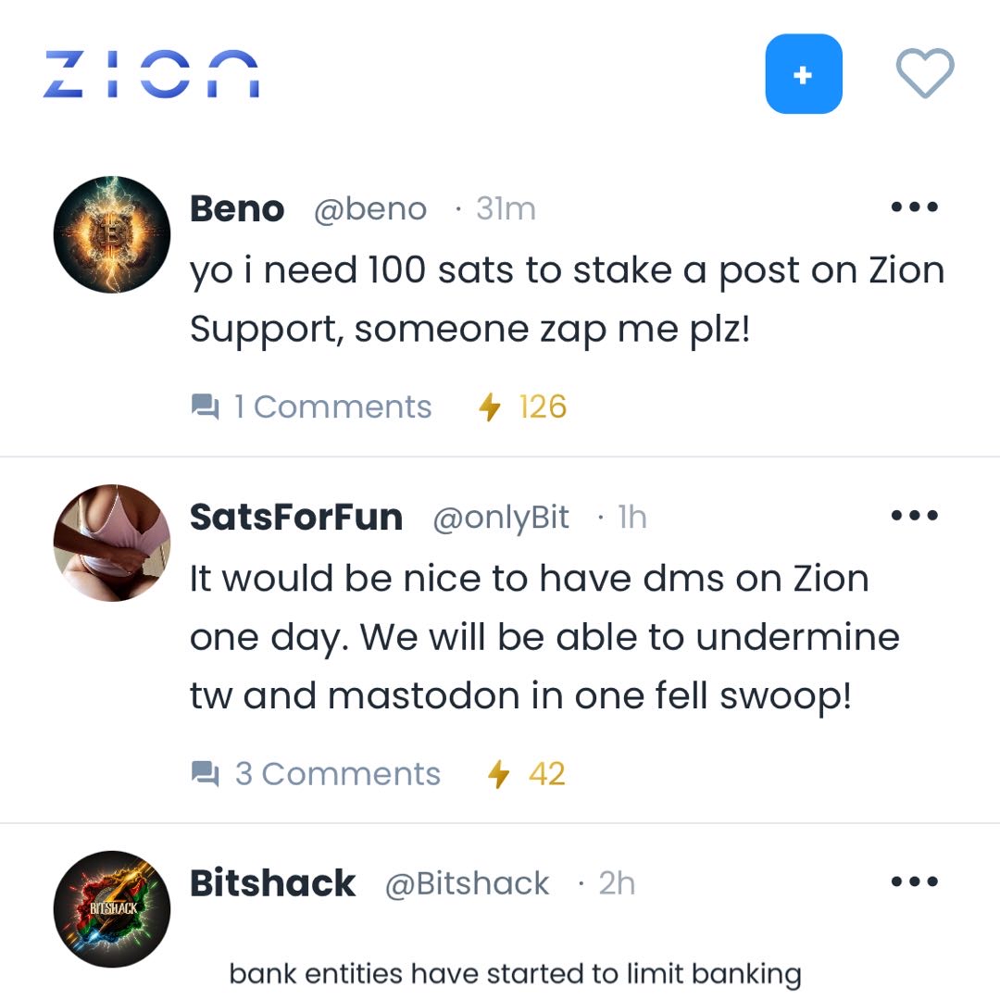Viewport: 1000px width, 1000px height.
Task: Expand the three-dot menu on SatsForFun's post
Action: (x=914, y=517)
